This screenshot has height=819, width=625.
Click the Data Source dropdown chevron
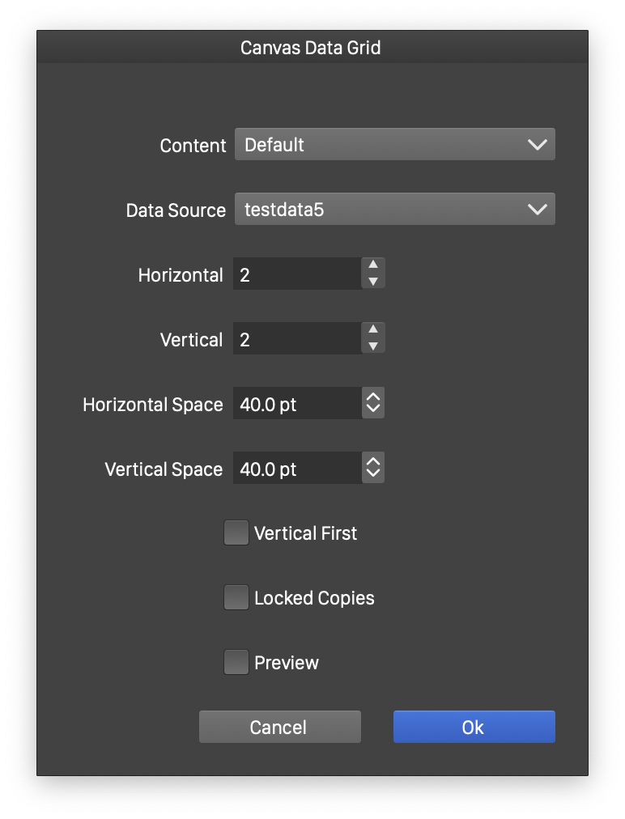pos(537,210)
